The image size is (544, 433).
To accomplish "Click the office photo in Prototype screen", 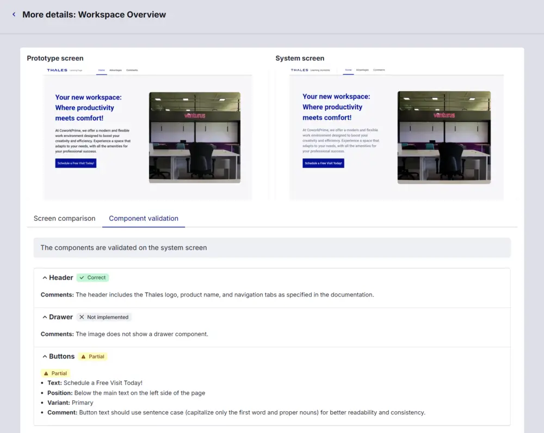I will [x=195, y=138].
